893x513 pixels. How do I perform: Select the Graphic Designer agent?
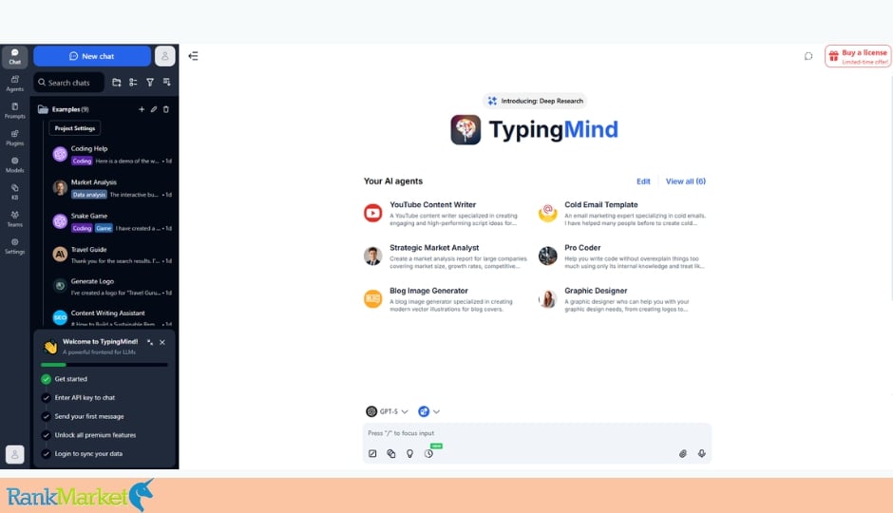pyautogui.click(x=622, y=299)
